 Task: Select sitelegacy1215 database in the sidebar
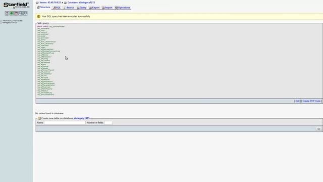click(x=10, y=22)
